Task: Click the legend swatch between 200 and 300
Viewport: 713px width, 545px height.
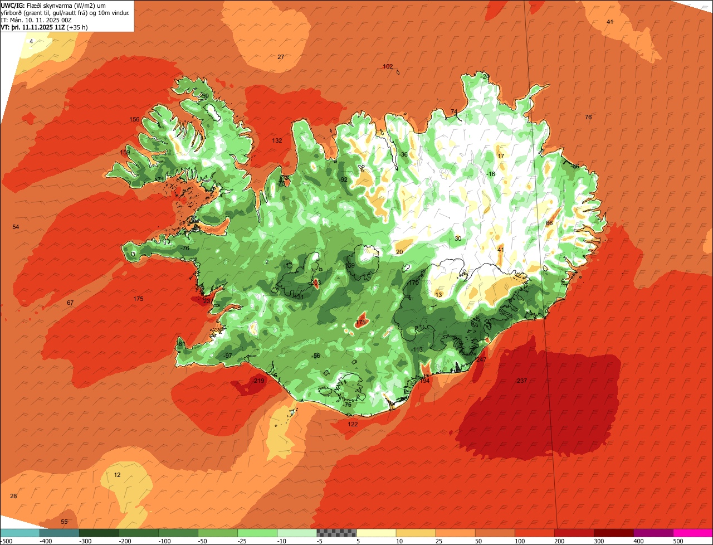Action: click(x=574, y=533)
